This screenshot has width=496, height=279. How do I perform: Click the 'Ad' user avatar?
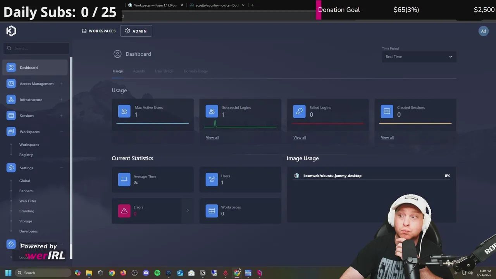[x=484, y=31]
